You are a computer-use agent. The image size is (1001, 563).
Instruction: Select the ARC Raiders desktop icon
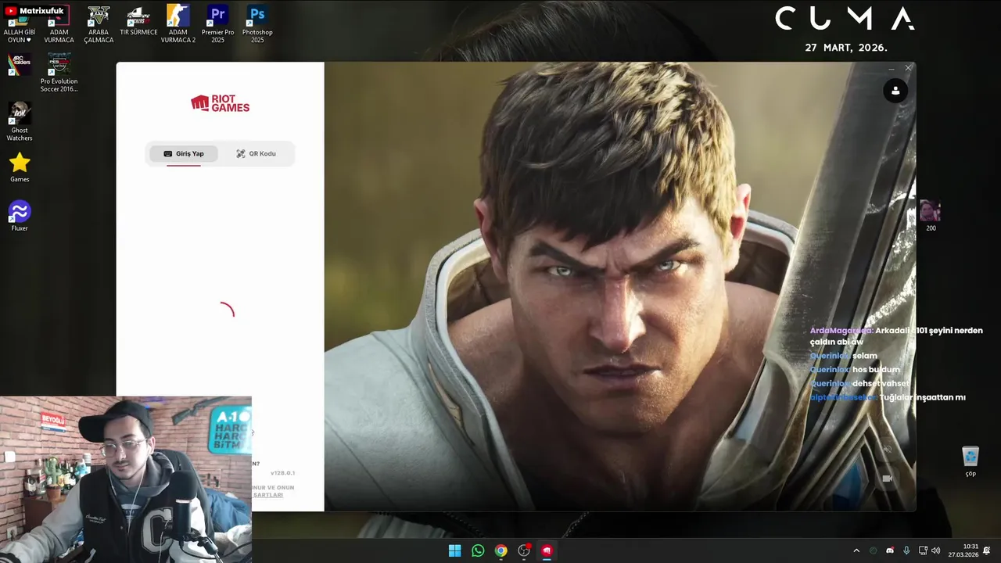click(x=20, y=64)
